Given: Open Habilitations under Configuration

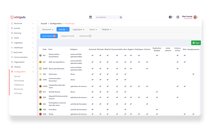Looking at the screenshot, I should 19,85.
